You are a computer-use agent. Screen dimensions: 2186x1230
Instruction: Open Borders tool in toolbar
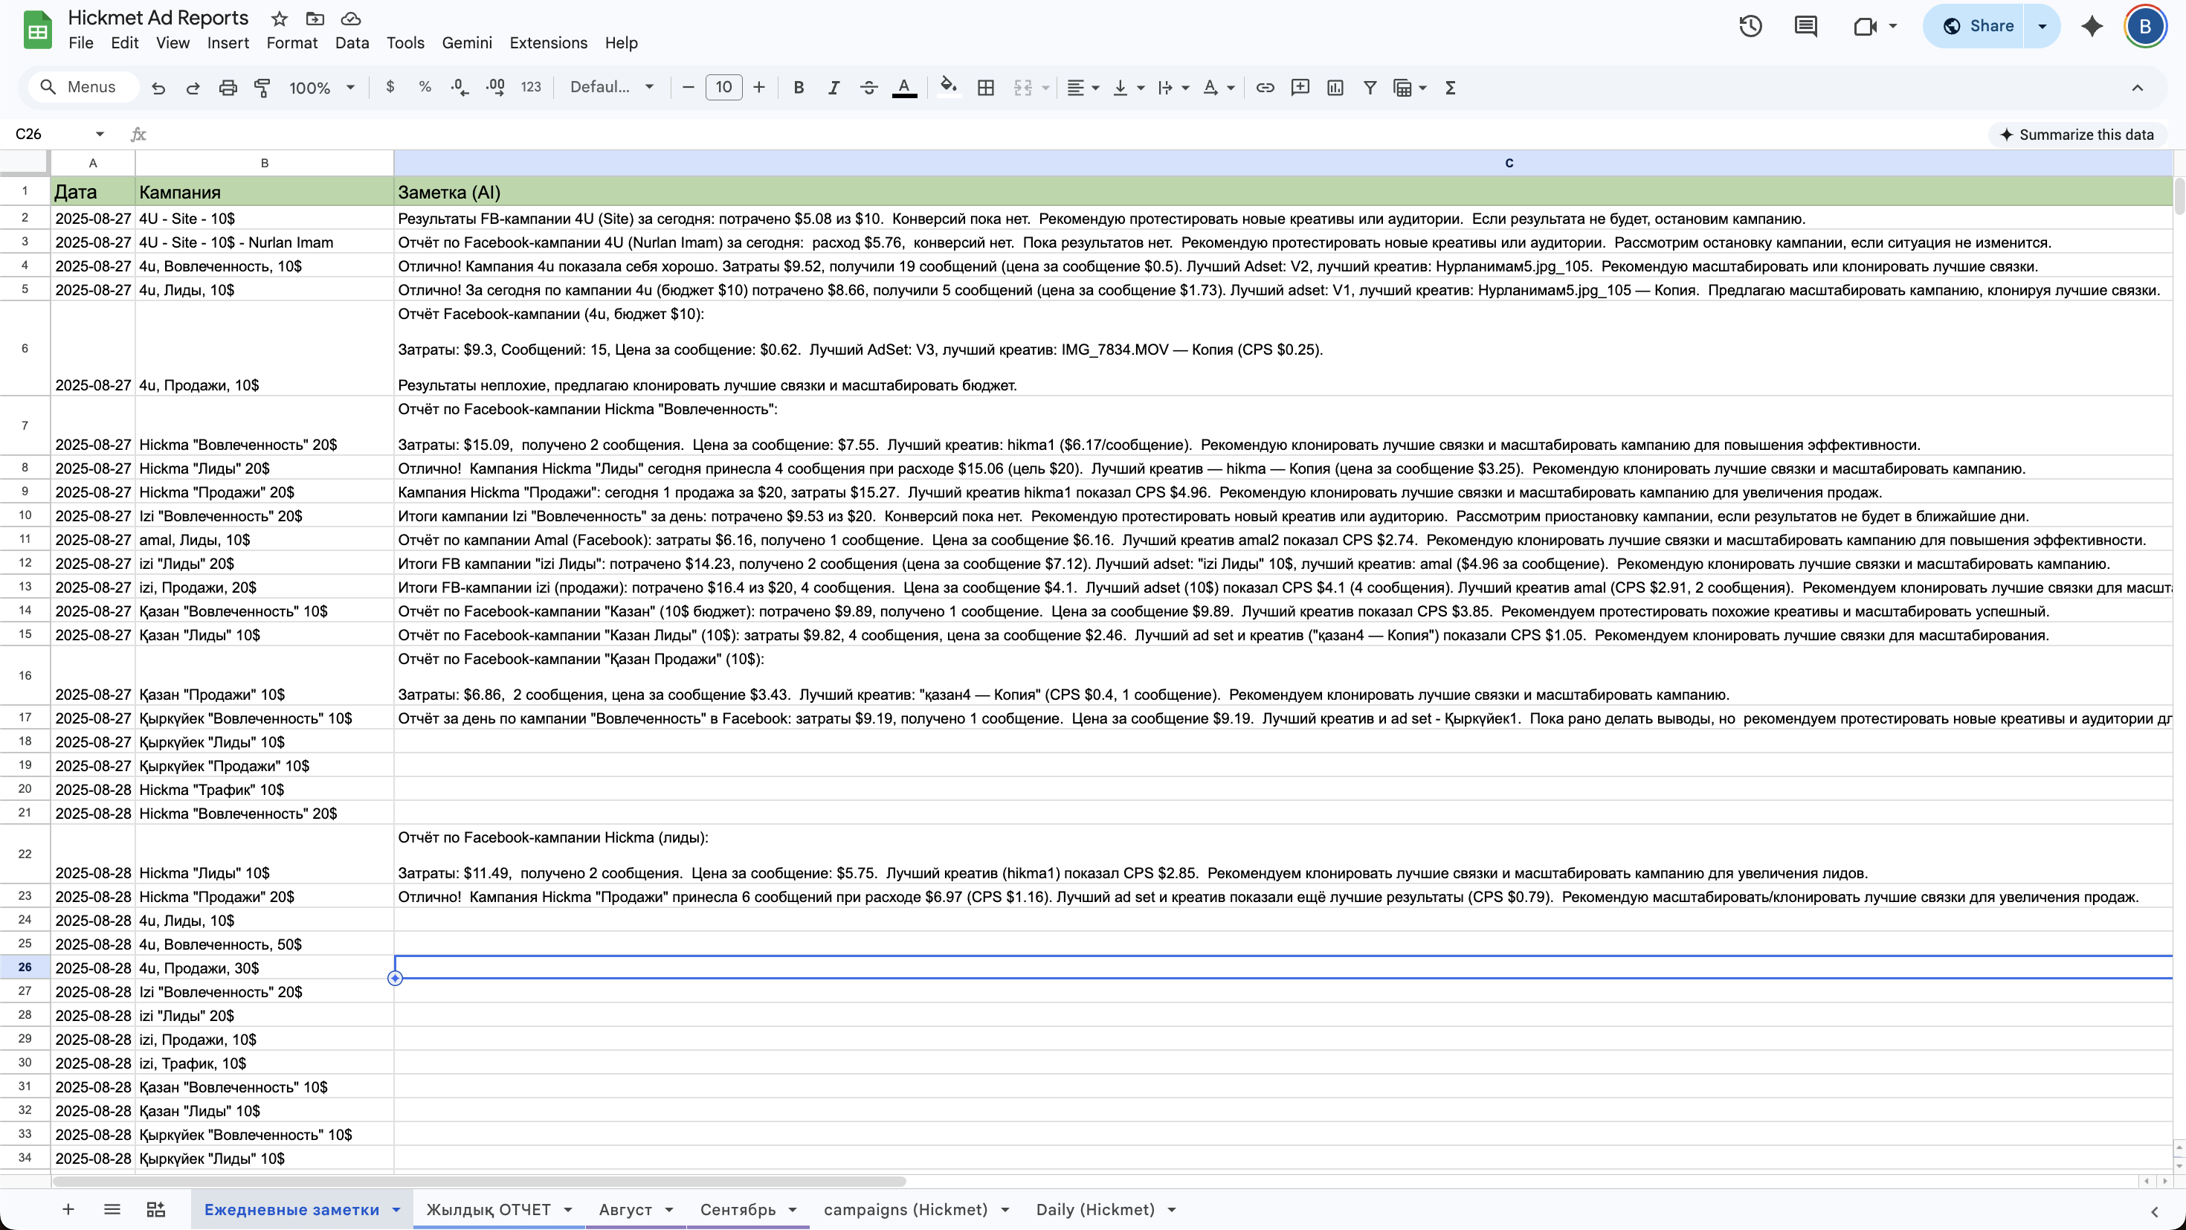(x=985, y=88)
